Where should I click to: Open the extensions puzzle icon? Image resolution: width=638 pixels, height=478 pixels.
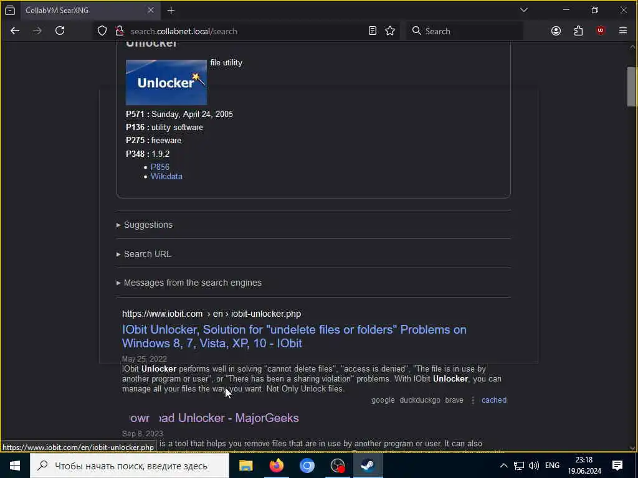[x=578, y=31]
